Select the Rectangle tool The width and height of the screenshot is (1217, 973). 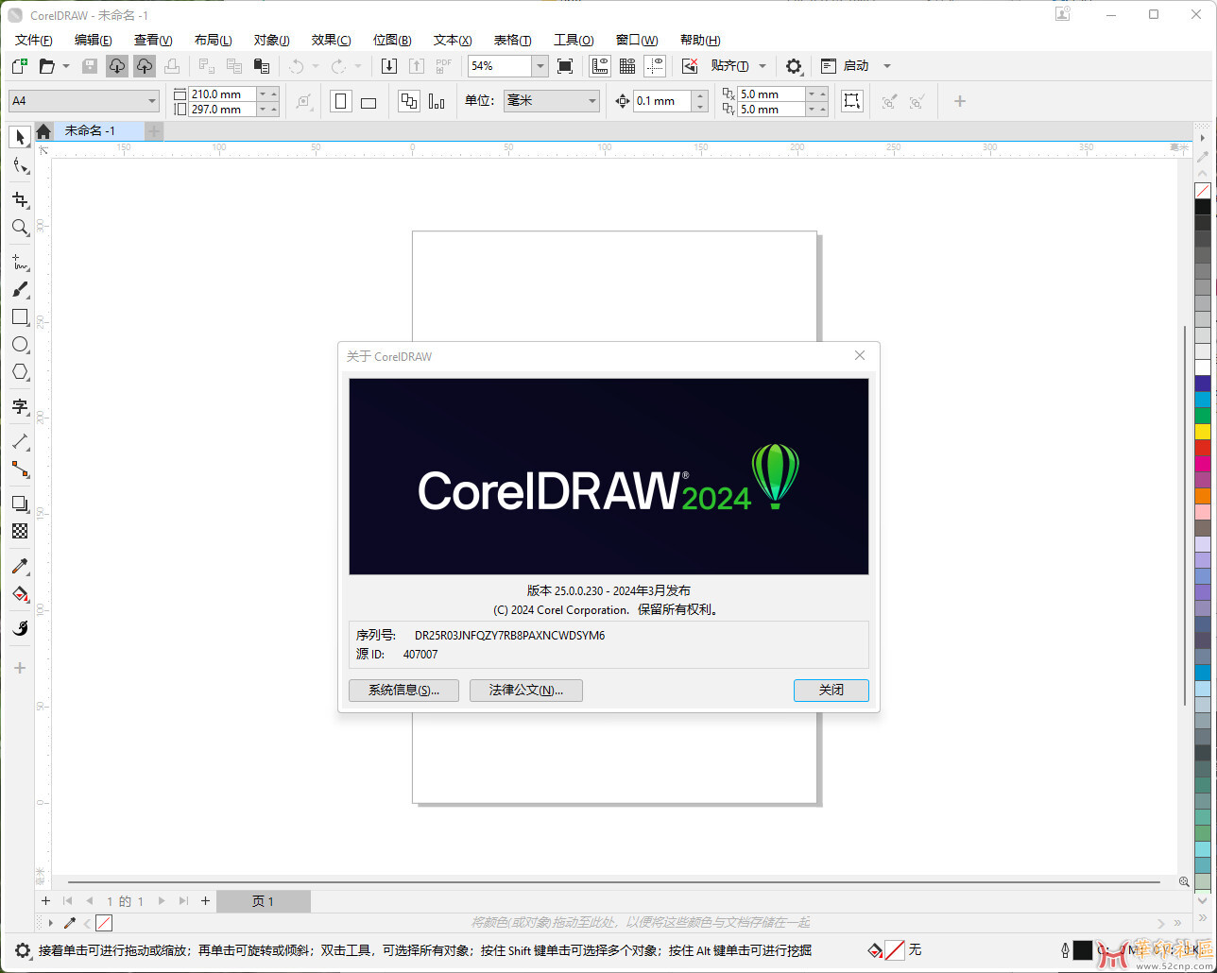20,317
